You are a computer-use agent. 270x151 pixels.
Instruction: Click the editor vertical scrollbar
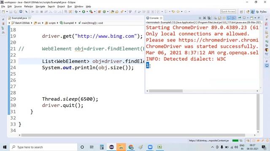258,112
